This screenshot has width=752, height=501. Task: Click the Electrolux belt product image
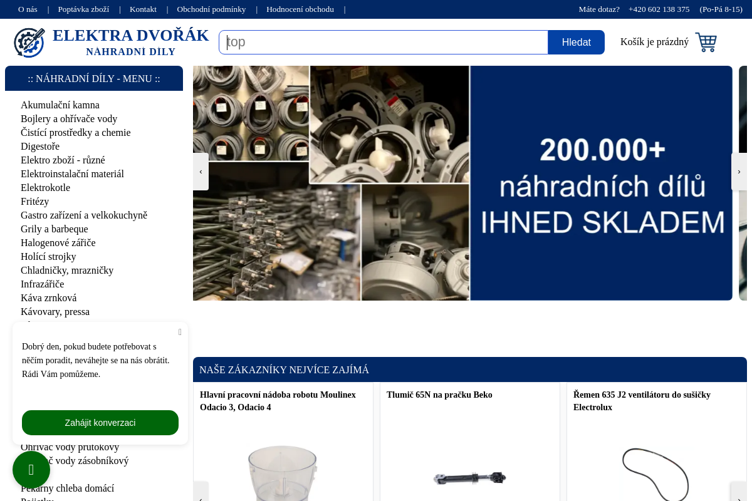(656, 474)
